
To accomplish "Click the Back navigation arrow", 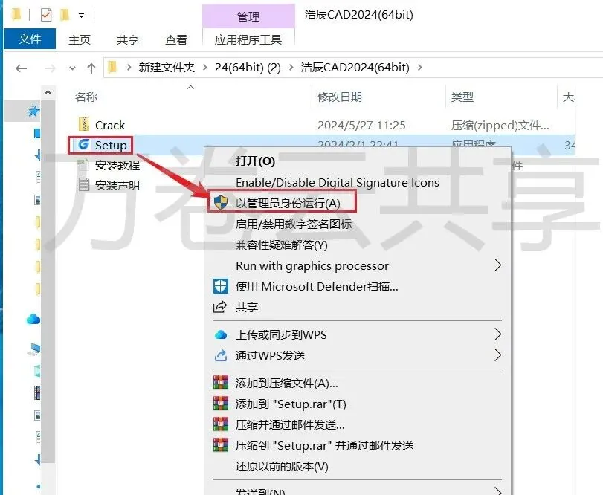I will click(x=21, y=68).
